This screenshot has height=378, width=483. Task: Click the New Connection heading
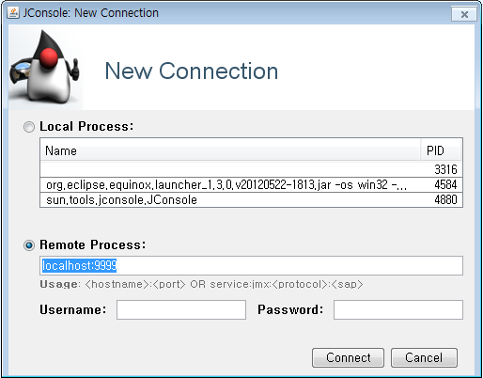pyautogui.click(x=192, y=71)
